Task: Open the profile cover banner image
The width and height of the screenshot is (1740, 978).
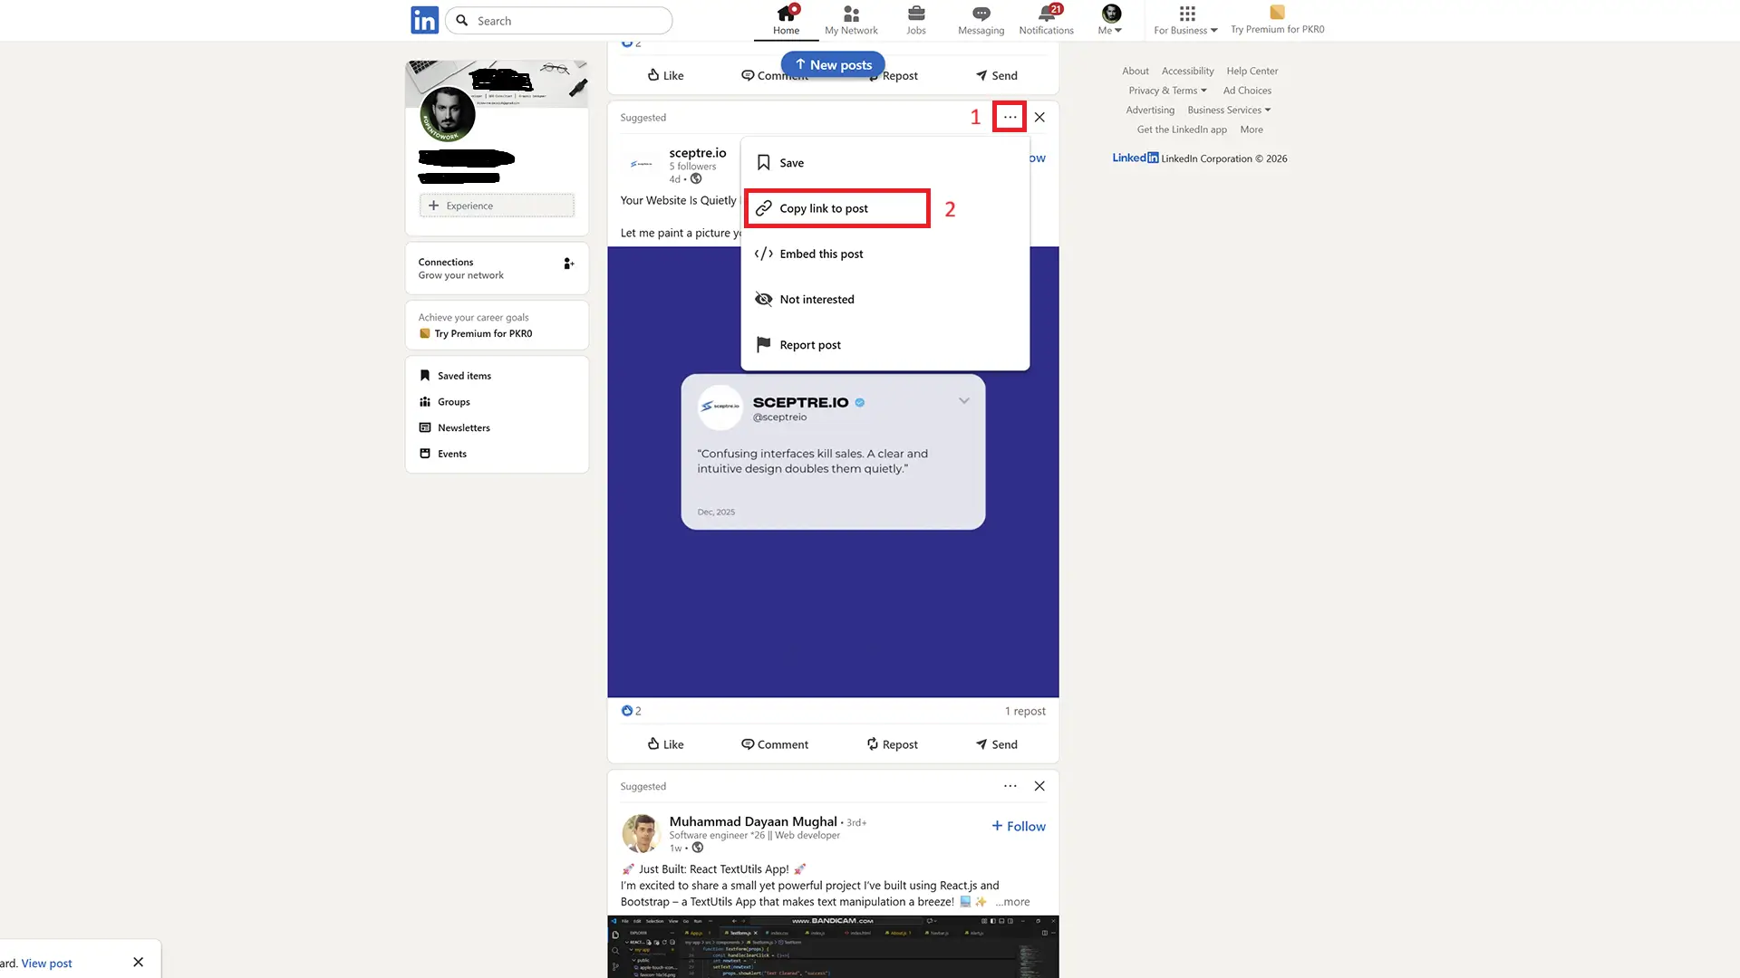Action: pos(497,84)
